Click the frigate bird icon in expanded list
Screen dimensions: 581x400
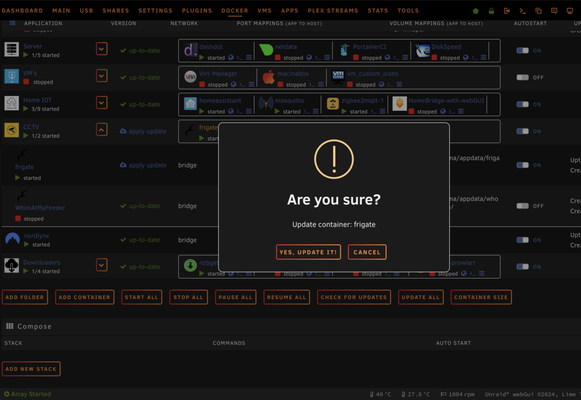[x=21, y=155]
